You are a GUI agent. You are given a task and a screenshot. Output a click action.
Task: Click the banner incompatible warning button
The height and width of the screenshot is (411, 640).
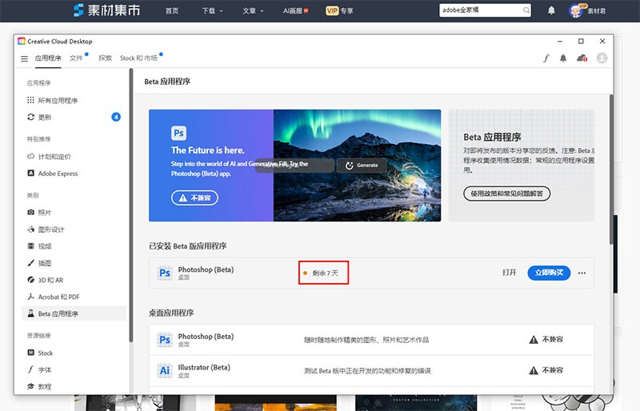pyautogui.click(x=194, y=198)
